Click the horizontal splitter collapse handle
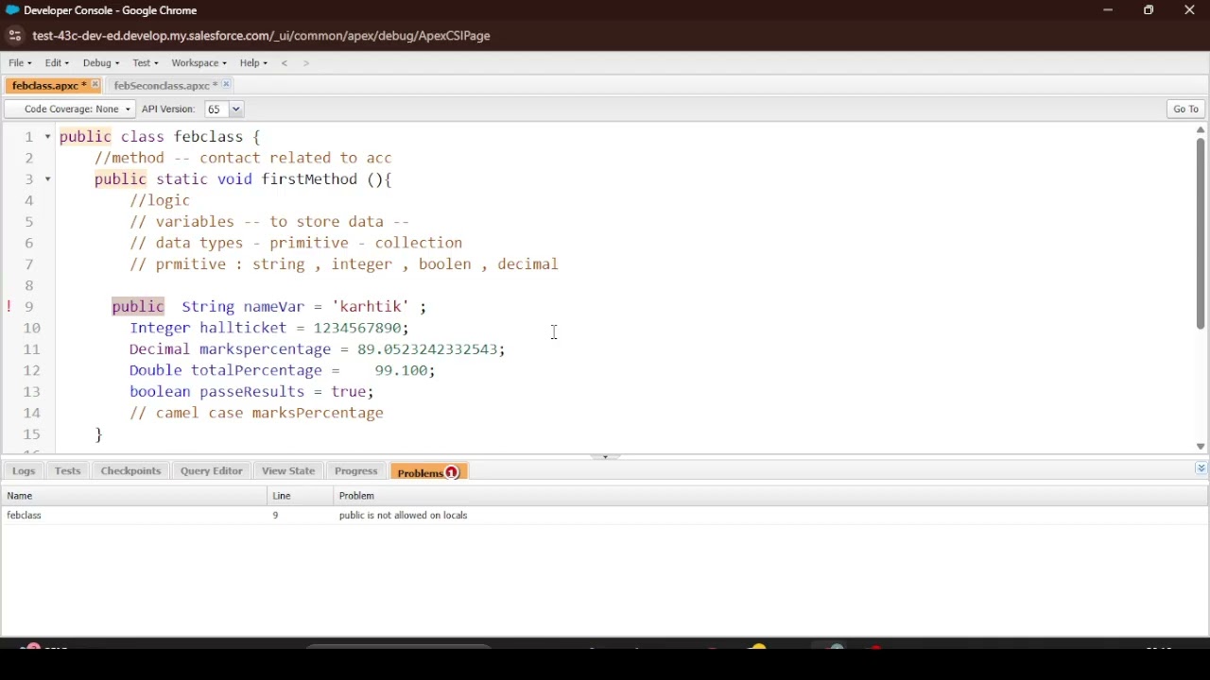The width and height of the screenshot is (1210, 680). (605, 457)
